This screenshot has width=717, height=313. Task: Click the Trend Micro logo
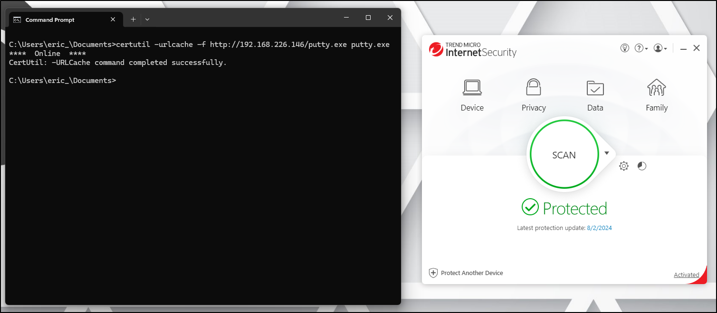[x=436, y=49]
